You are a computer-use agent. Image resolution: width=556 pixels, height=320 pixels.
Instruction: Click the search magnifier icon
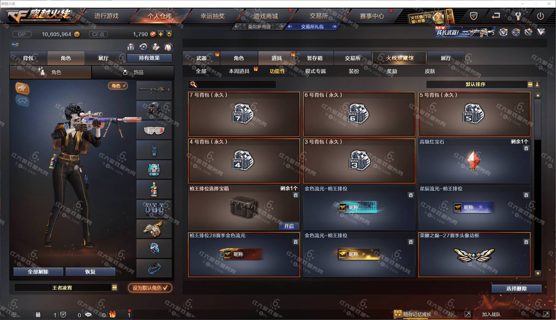[x=193, y=84]
